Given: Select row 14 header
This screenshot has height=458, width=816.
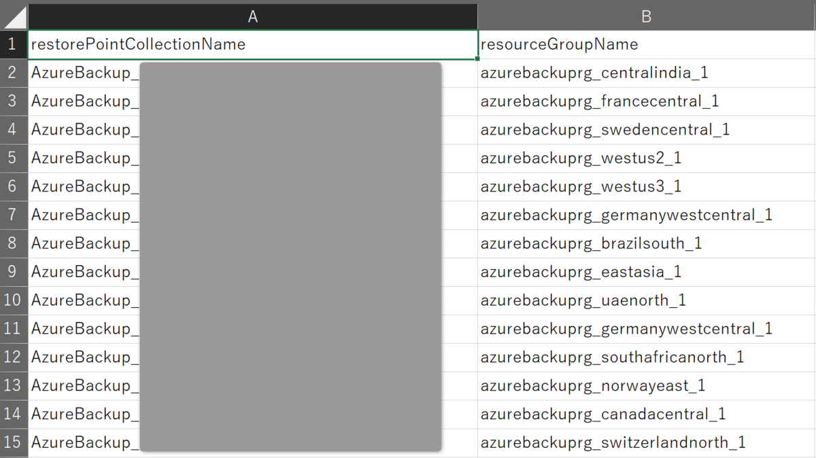Looking at the screenshot, I should tap(14, 415).
